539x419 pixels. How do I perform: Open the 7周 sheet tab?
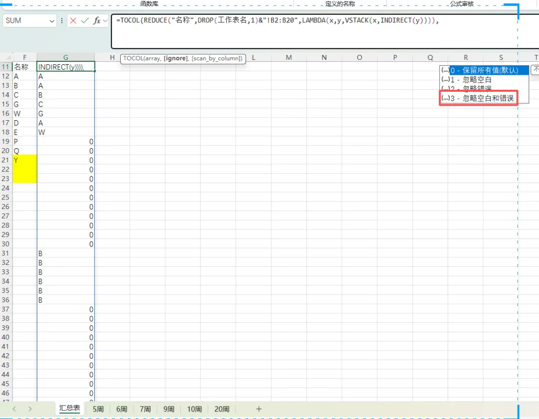click(145, 409)
